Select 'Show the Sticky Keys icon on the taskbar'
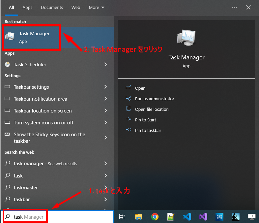This screenshot has width=259, height=223. [49, 138]
